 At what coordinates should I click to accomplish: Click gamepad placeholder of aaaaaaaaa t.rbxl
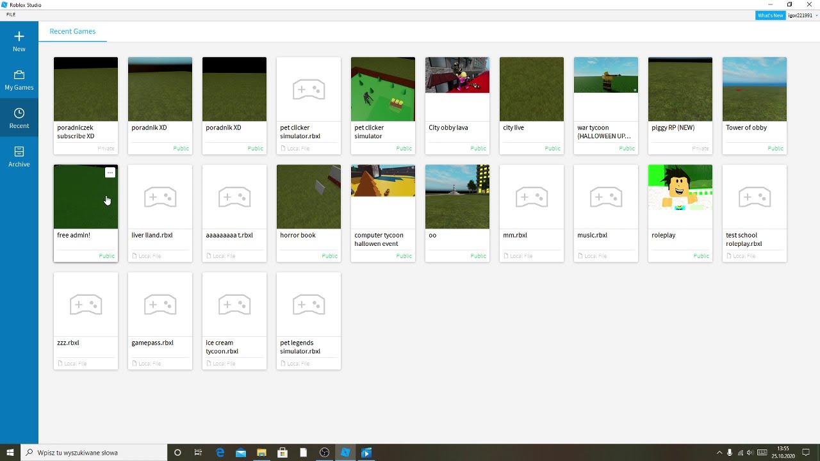[234, 197]
